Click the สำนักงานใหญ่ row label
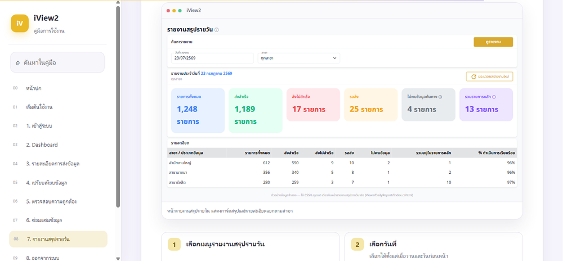 click(x=181, y=163)
